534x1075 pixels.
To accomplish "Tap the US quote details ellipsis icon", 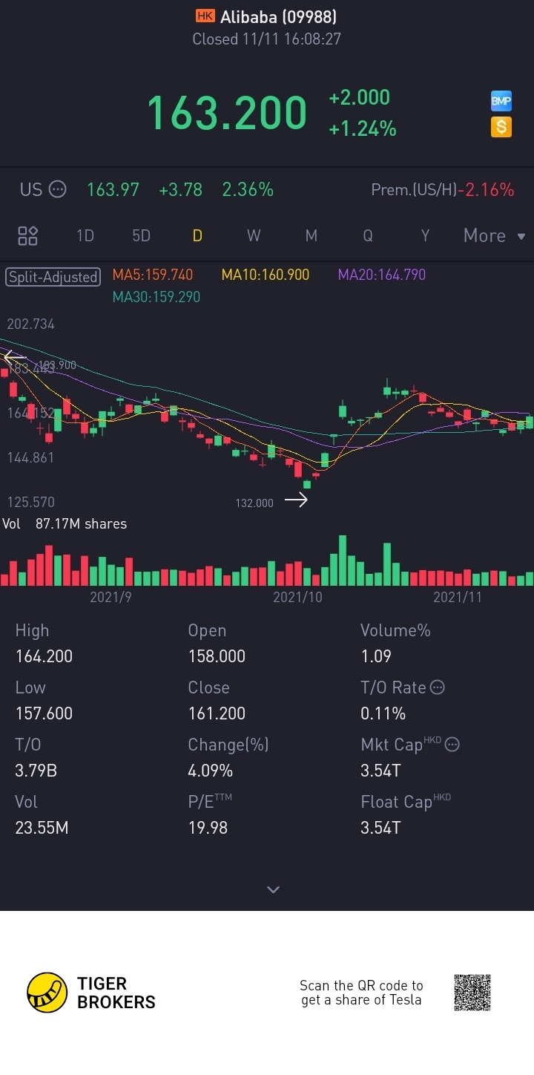I will [57, 189].
